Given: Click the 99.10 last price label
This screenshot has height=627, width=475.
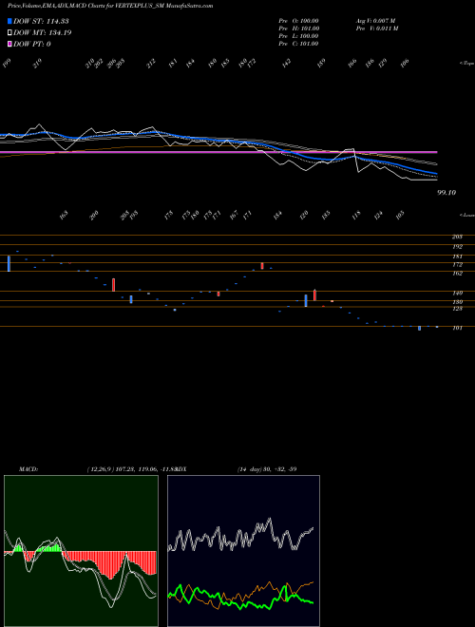Looking at the screenshot, I should [446, 192].
